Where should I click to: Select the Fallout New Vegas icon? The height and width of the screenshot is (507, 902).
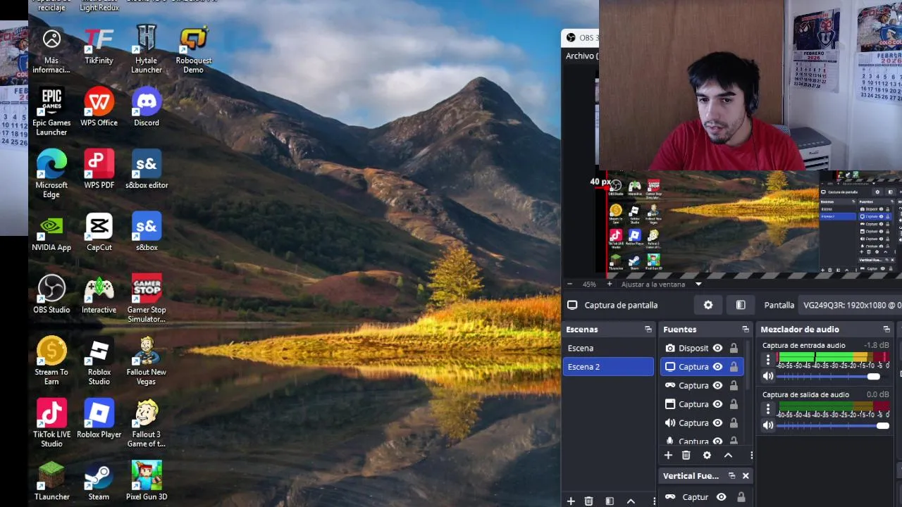click(x=147, y=362)
